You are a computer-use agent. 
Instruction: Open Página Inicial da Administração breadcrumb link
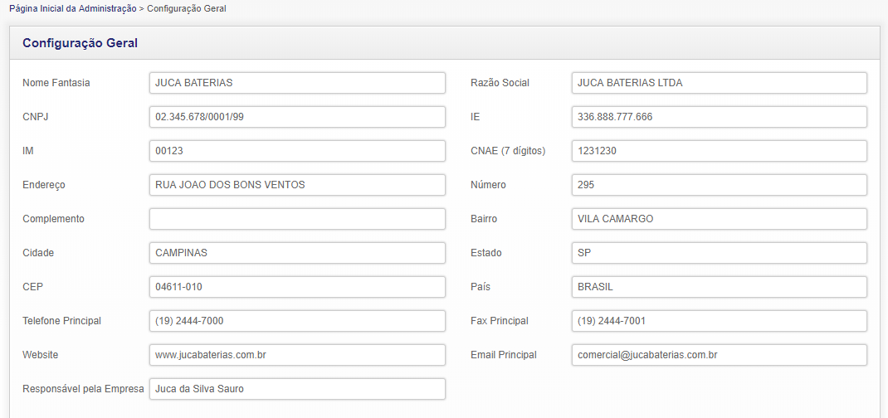point(73,8)
